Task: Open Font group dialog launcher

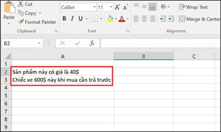Action: tap(128, 31)
